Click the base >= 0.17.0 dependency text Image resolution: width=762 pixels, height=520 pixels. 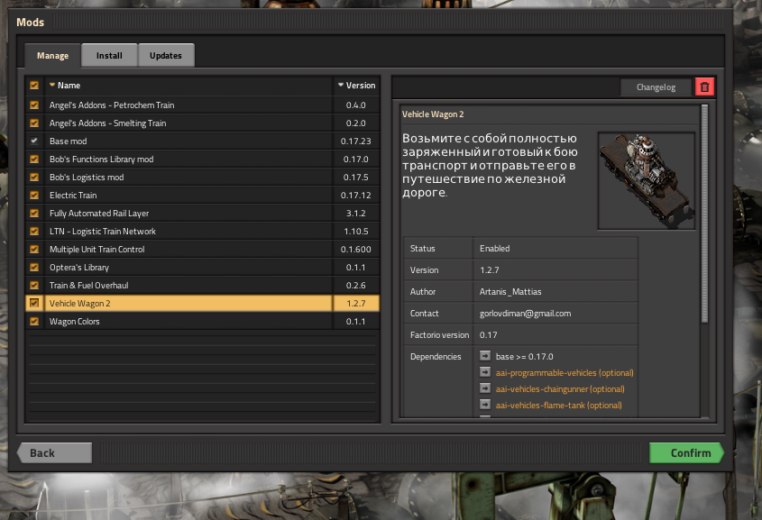[524, 356]
